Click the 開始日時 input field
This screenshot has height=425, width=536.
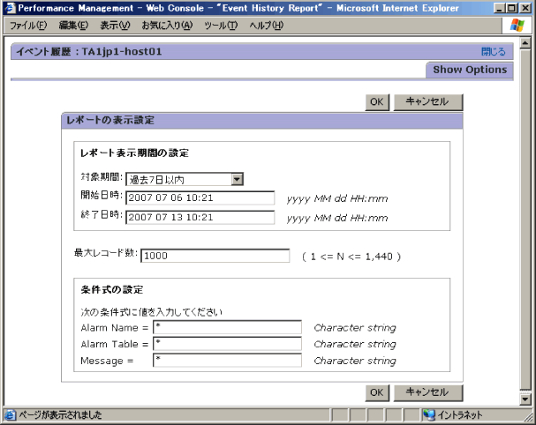200,198
